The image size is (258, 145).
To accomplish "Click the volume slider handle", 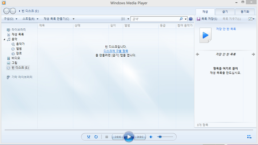I will coord(160,137).
